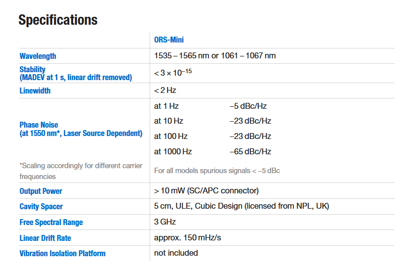Click the Stability row label
The width and height of the screenshot is (406, 274).
33,70
